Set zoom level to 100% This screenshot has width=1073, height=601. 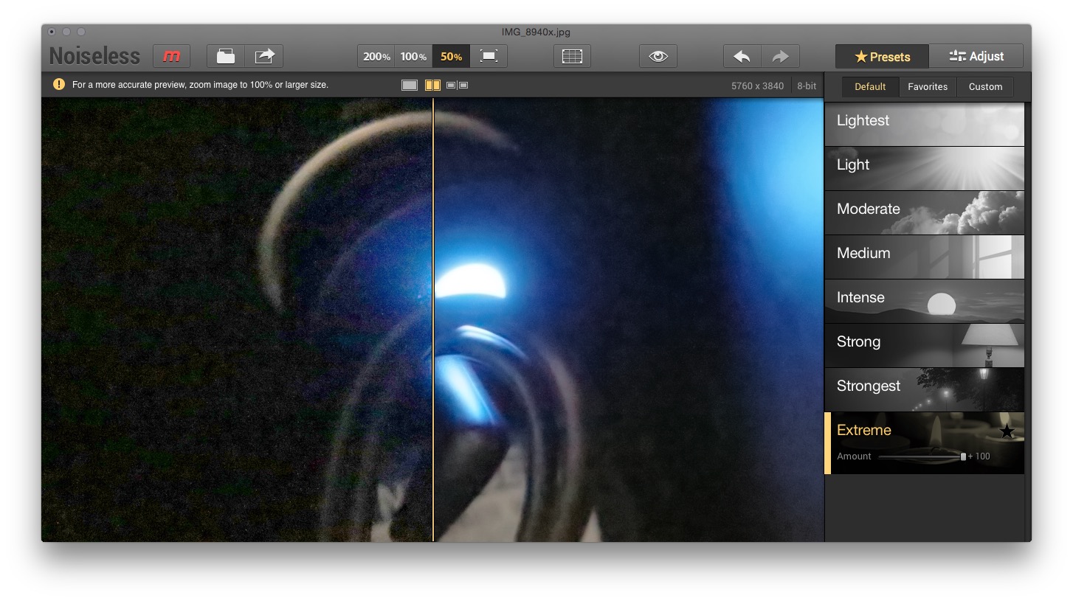[413, 56]
